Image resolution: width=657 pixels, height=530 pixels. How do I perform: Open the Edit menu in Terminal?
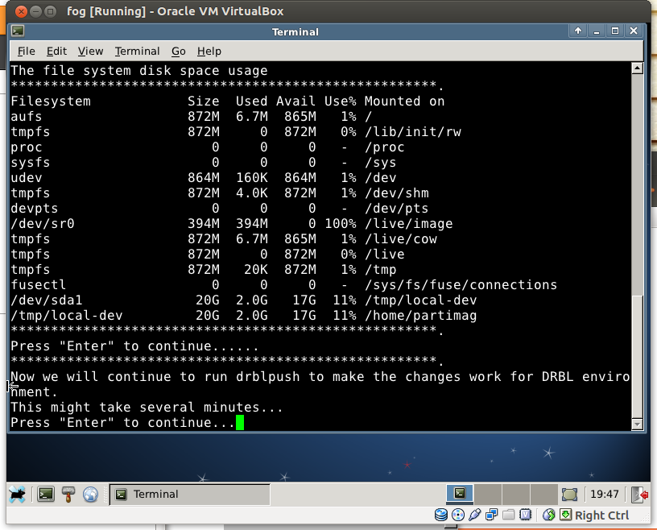[x=56, y=51]
